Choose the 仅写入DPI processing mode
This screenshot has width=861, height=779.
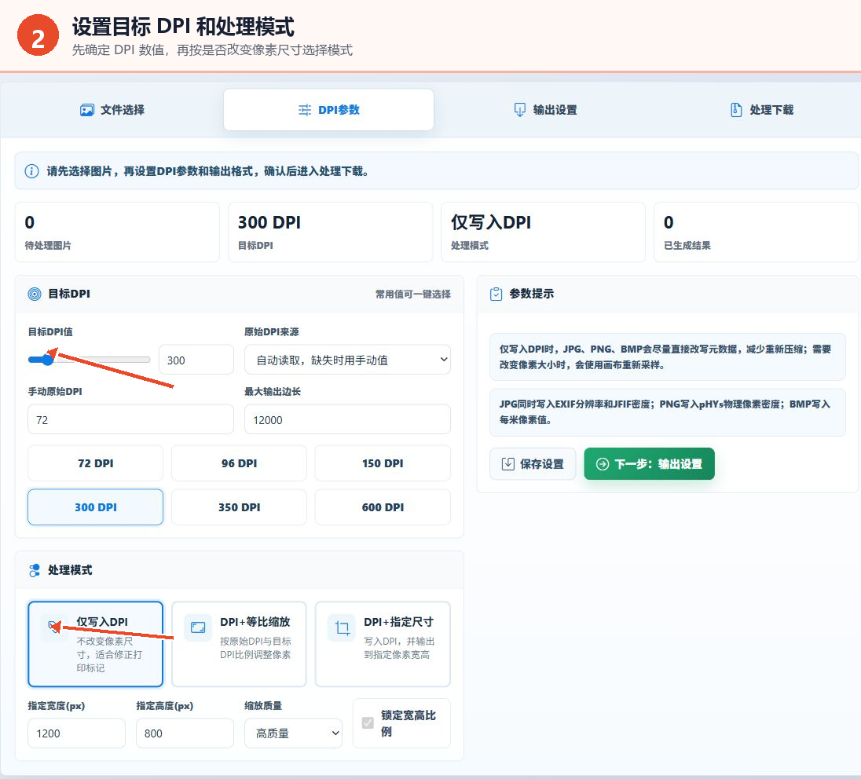tap(96, 644)
